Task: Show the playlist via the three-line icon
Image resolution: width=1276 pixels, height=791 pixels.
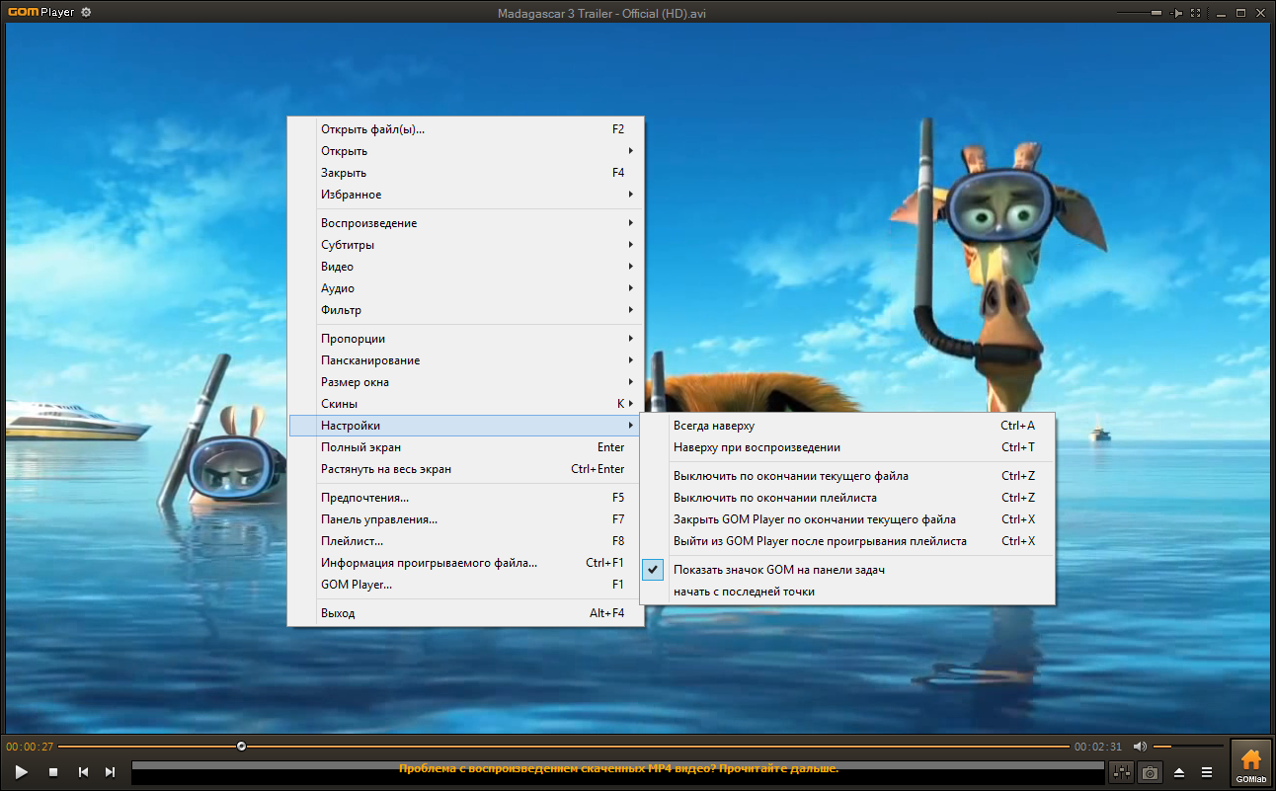Action: (1206, 772)
